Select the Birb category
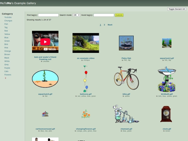This screenshot has width=188, height=141. pos(6,44)
